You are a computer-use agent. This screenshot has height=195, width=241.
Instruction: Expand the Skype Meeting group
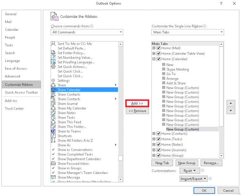coord(164,69)
